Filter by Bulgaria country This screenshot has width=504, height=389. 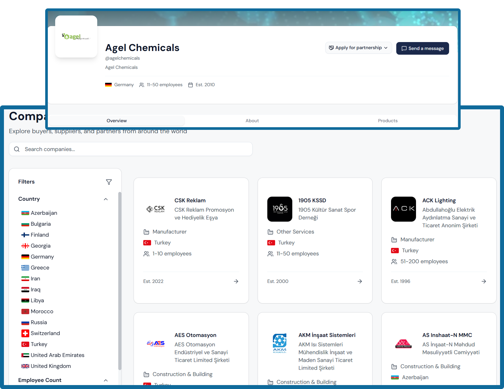click(x=36, y=224)
